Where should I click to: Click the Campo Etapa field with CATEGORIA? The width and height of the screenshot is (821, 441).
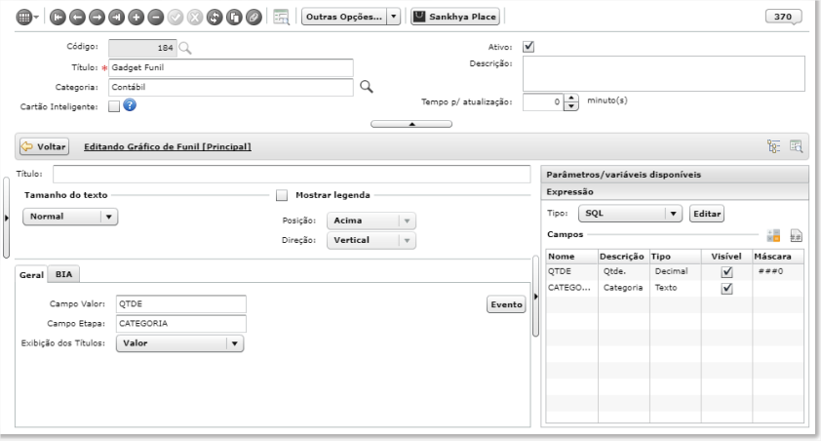pos(181,324)
